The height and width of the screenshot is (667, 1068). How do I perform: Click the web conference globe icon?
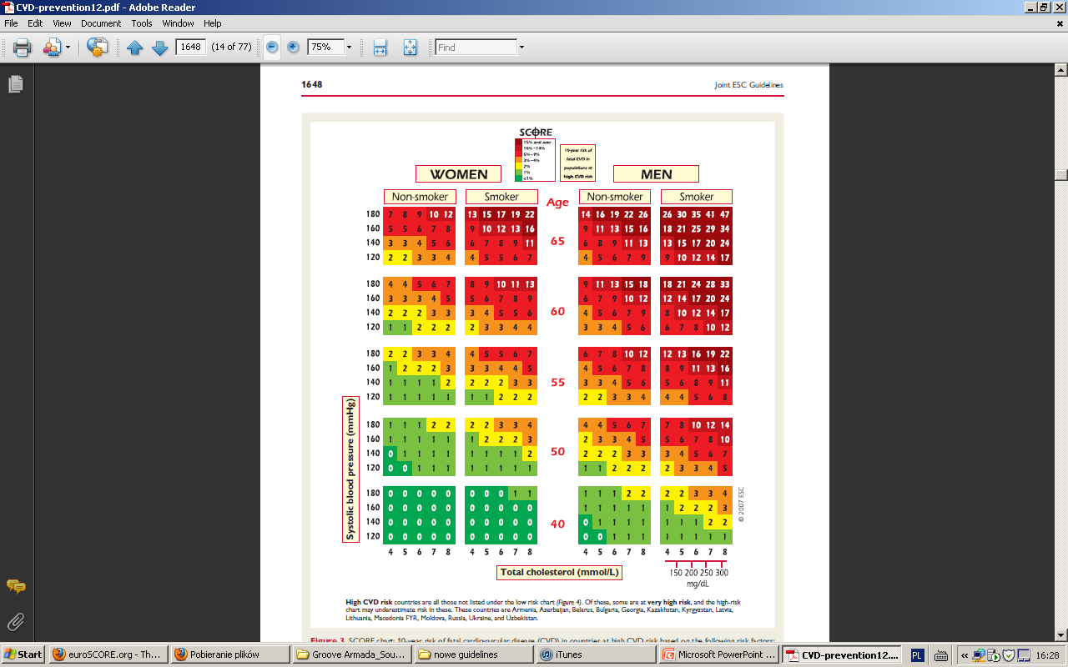pyautogui.click(x=98, y=48)
